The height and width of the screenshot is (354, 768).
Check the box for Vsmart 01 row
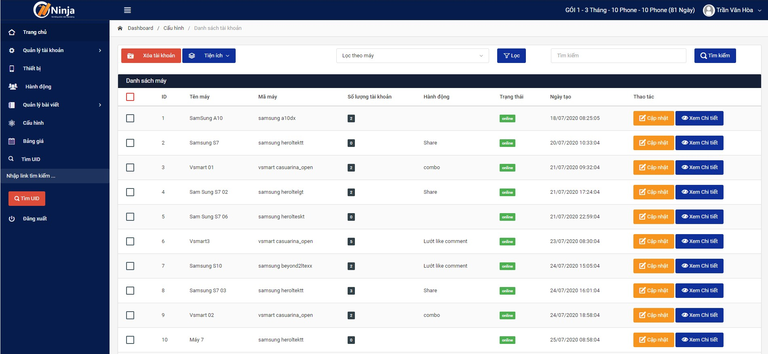coord(130,168)
